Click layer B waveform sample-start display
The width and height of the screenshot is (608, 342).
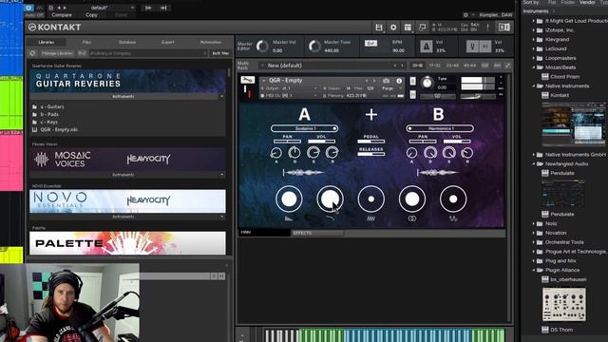click(x=438, y=173)
